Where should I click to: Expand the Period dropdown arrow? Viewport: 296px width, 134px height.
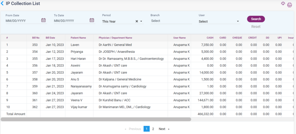(x=141, y=21)
